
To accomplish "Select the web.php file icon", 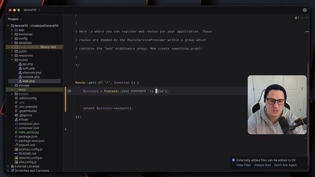I will (x=20, y=81).
